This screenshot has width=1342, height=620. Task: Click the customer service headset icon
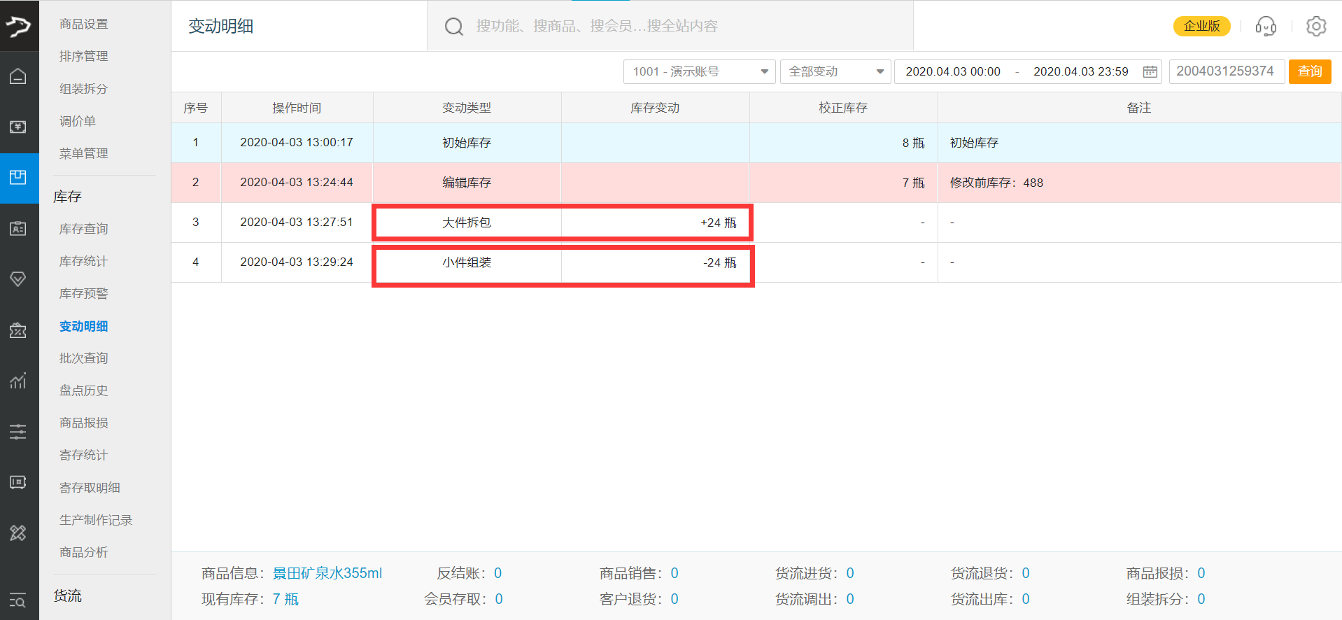click(x=1265, y=27)
